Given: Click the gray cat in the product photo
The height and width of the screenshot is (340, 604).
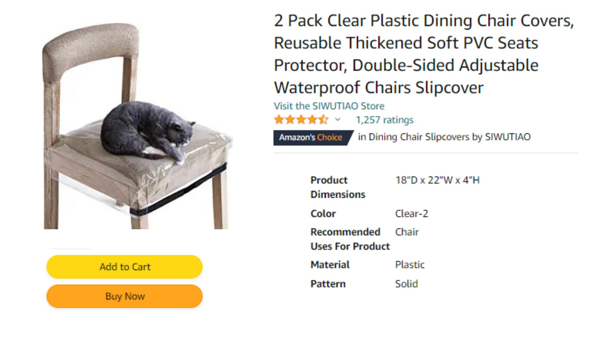Looking at the screenshot, I should (146, 131).
